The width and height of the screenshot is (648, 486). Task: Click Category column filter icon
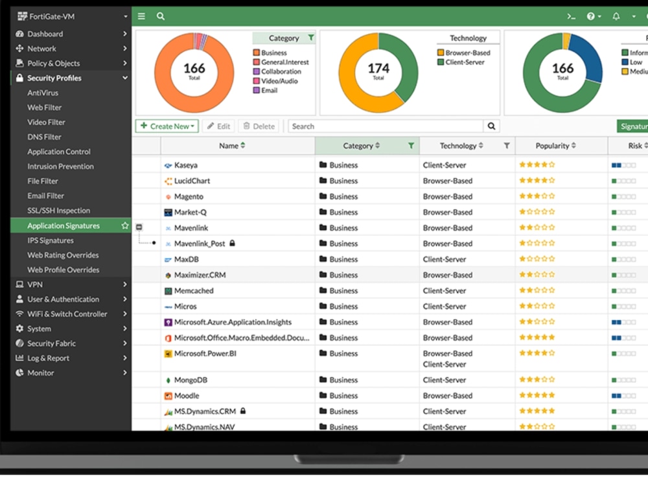[411, 145]
